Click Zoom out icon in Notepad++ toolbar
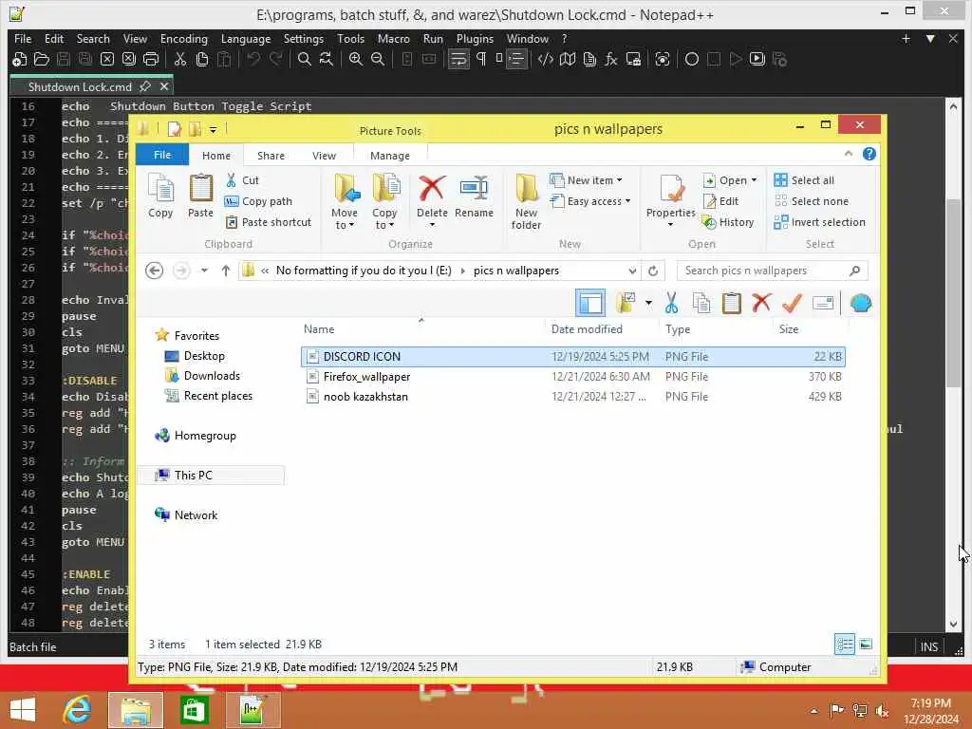 378,60
